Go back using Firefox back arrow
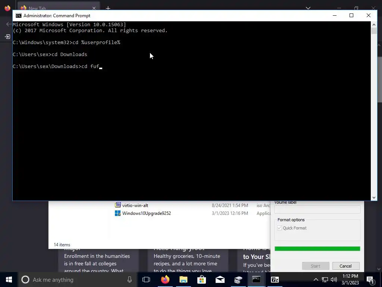Viewport: 382px width, 287px height. pyautogui.click(x=9, y=24)
